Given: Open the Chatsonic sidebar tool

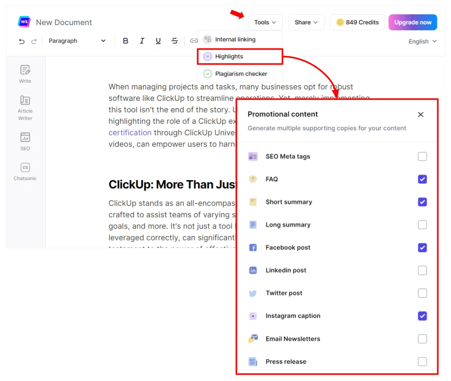Looking at the screenshot, I should pyautogui.click(x=25, y=172).
